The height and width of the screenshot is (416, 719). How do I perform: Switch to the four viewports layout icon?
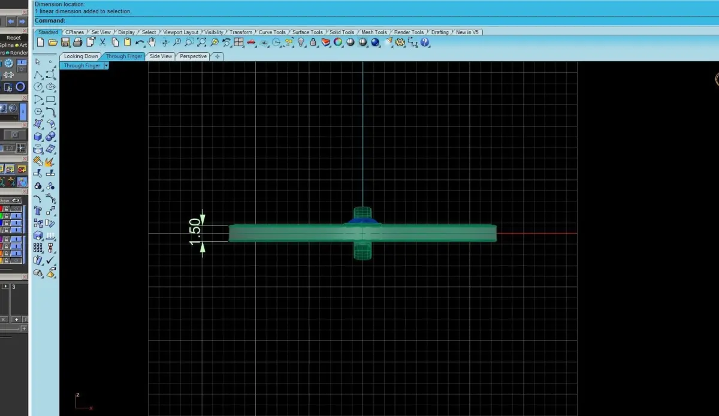click(239, 43)
